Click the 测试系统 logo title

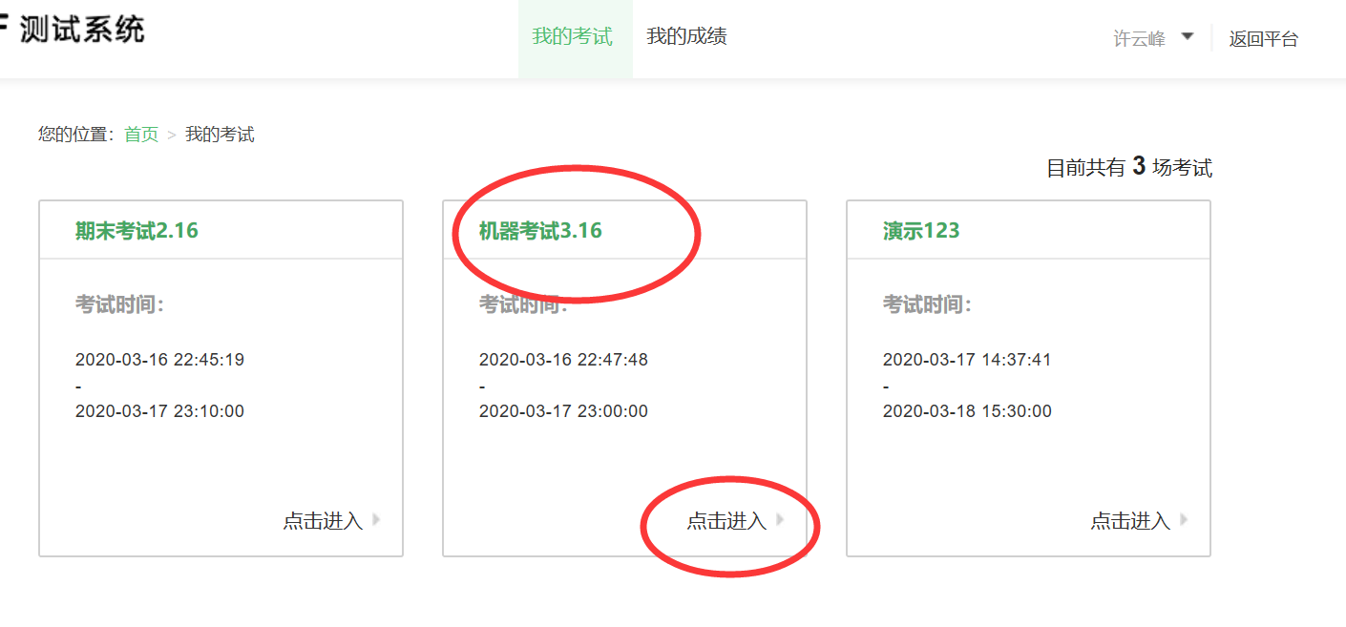(80, 30)
